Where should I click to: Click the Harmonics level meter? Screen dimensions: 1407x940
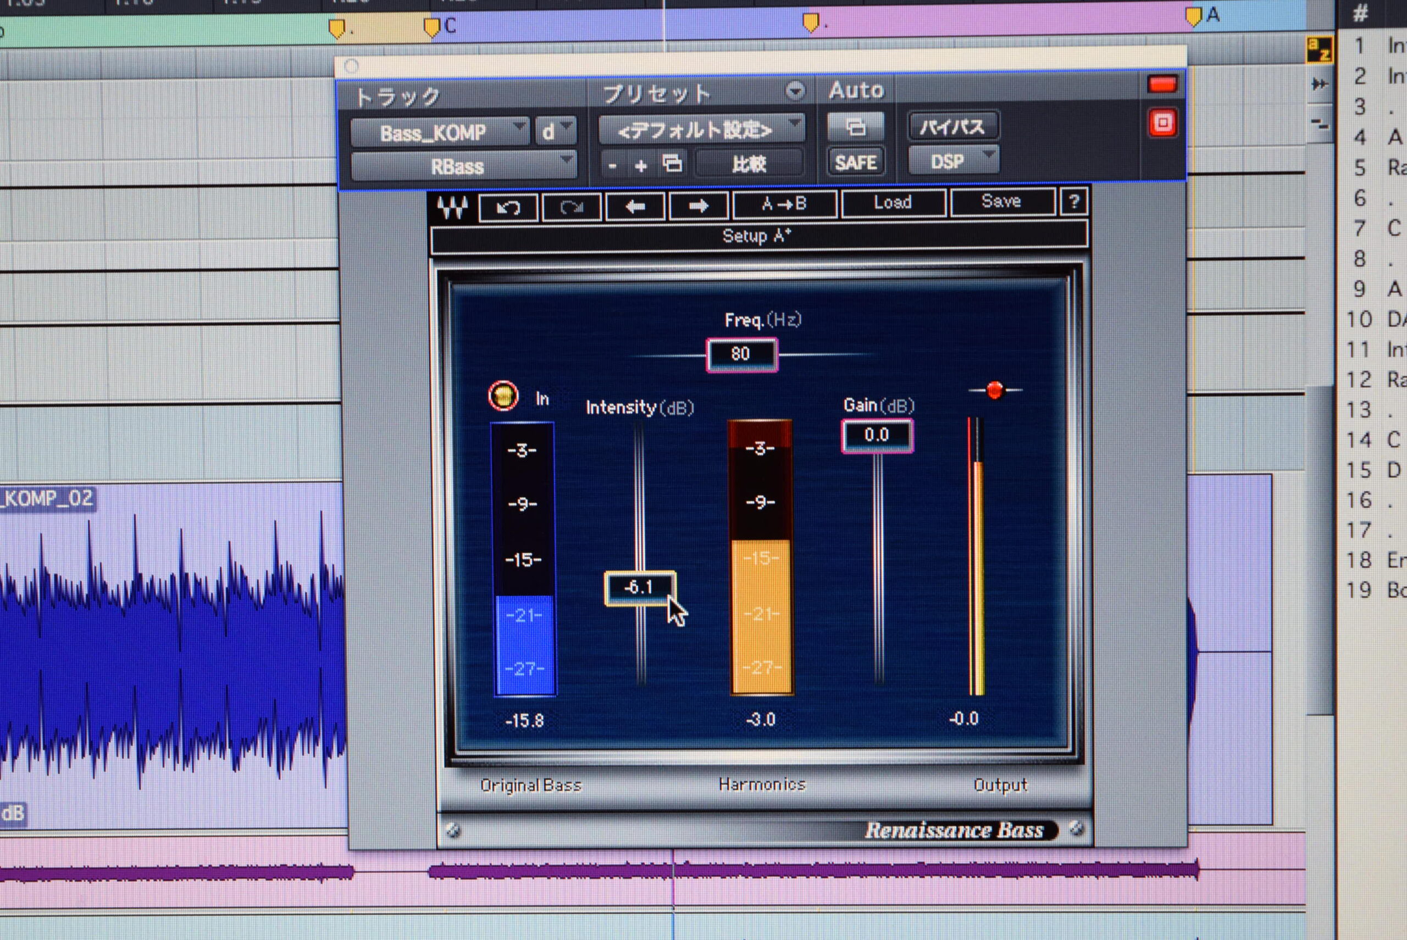point(761,558)
